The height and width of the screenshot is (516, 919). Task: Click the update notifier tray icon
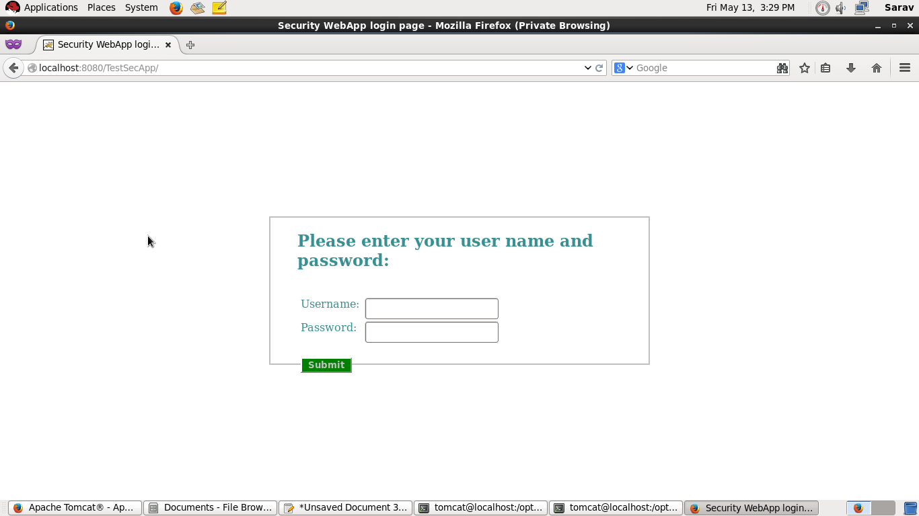tap(822, 8)
